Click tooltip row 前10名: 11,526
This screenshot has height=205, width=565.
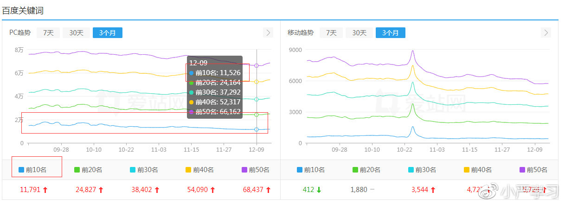pos(215,73)
